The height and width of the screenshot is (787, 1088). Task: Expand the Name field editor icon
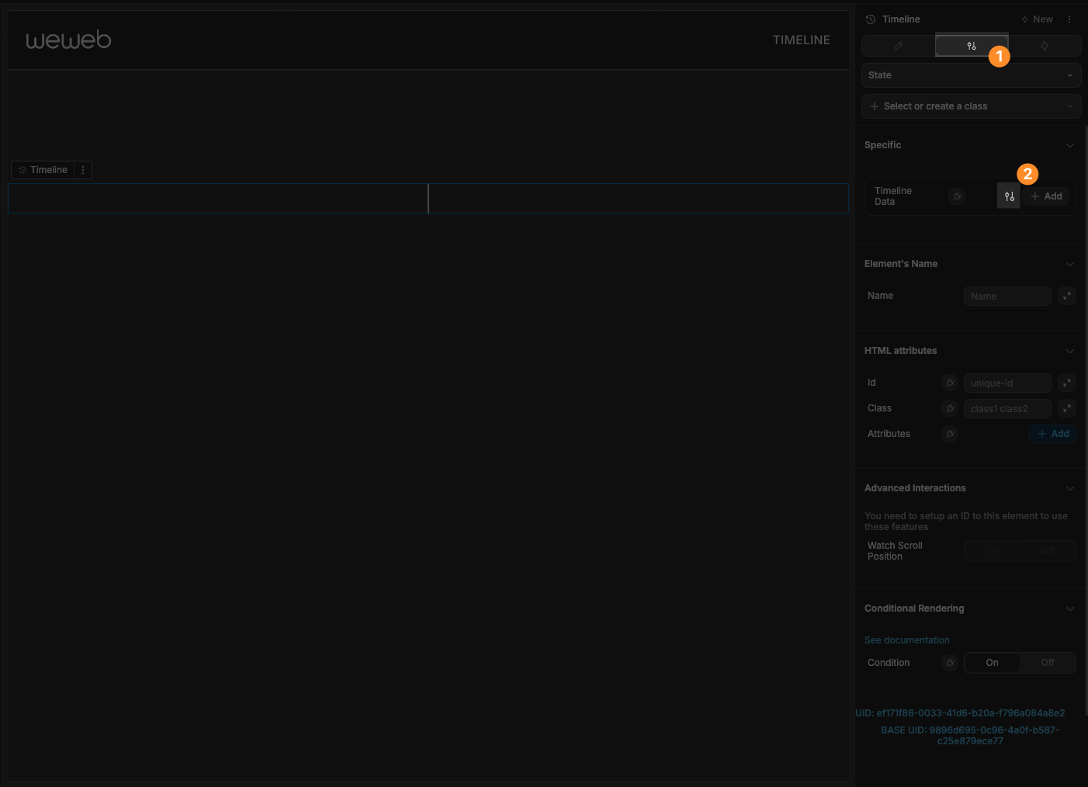click(x=1067, y=296)
